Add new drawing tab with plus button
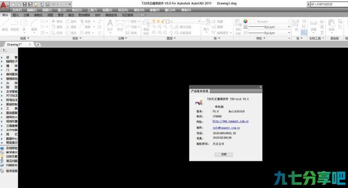348x188 pixels. click(x=38, y=44)
